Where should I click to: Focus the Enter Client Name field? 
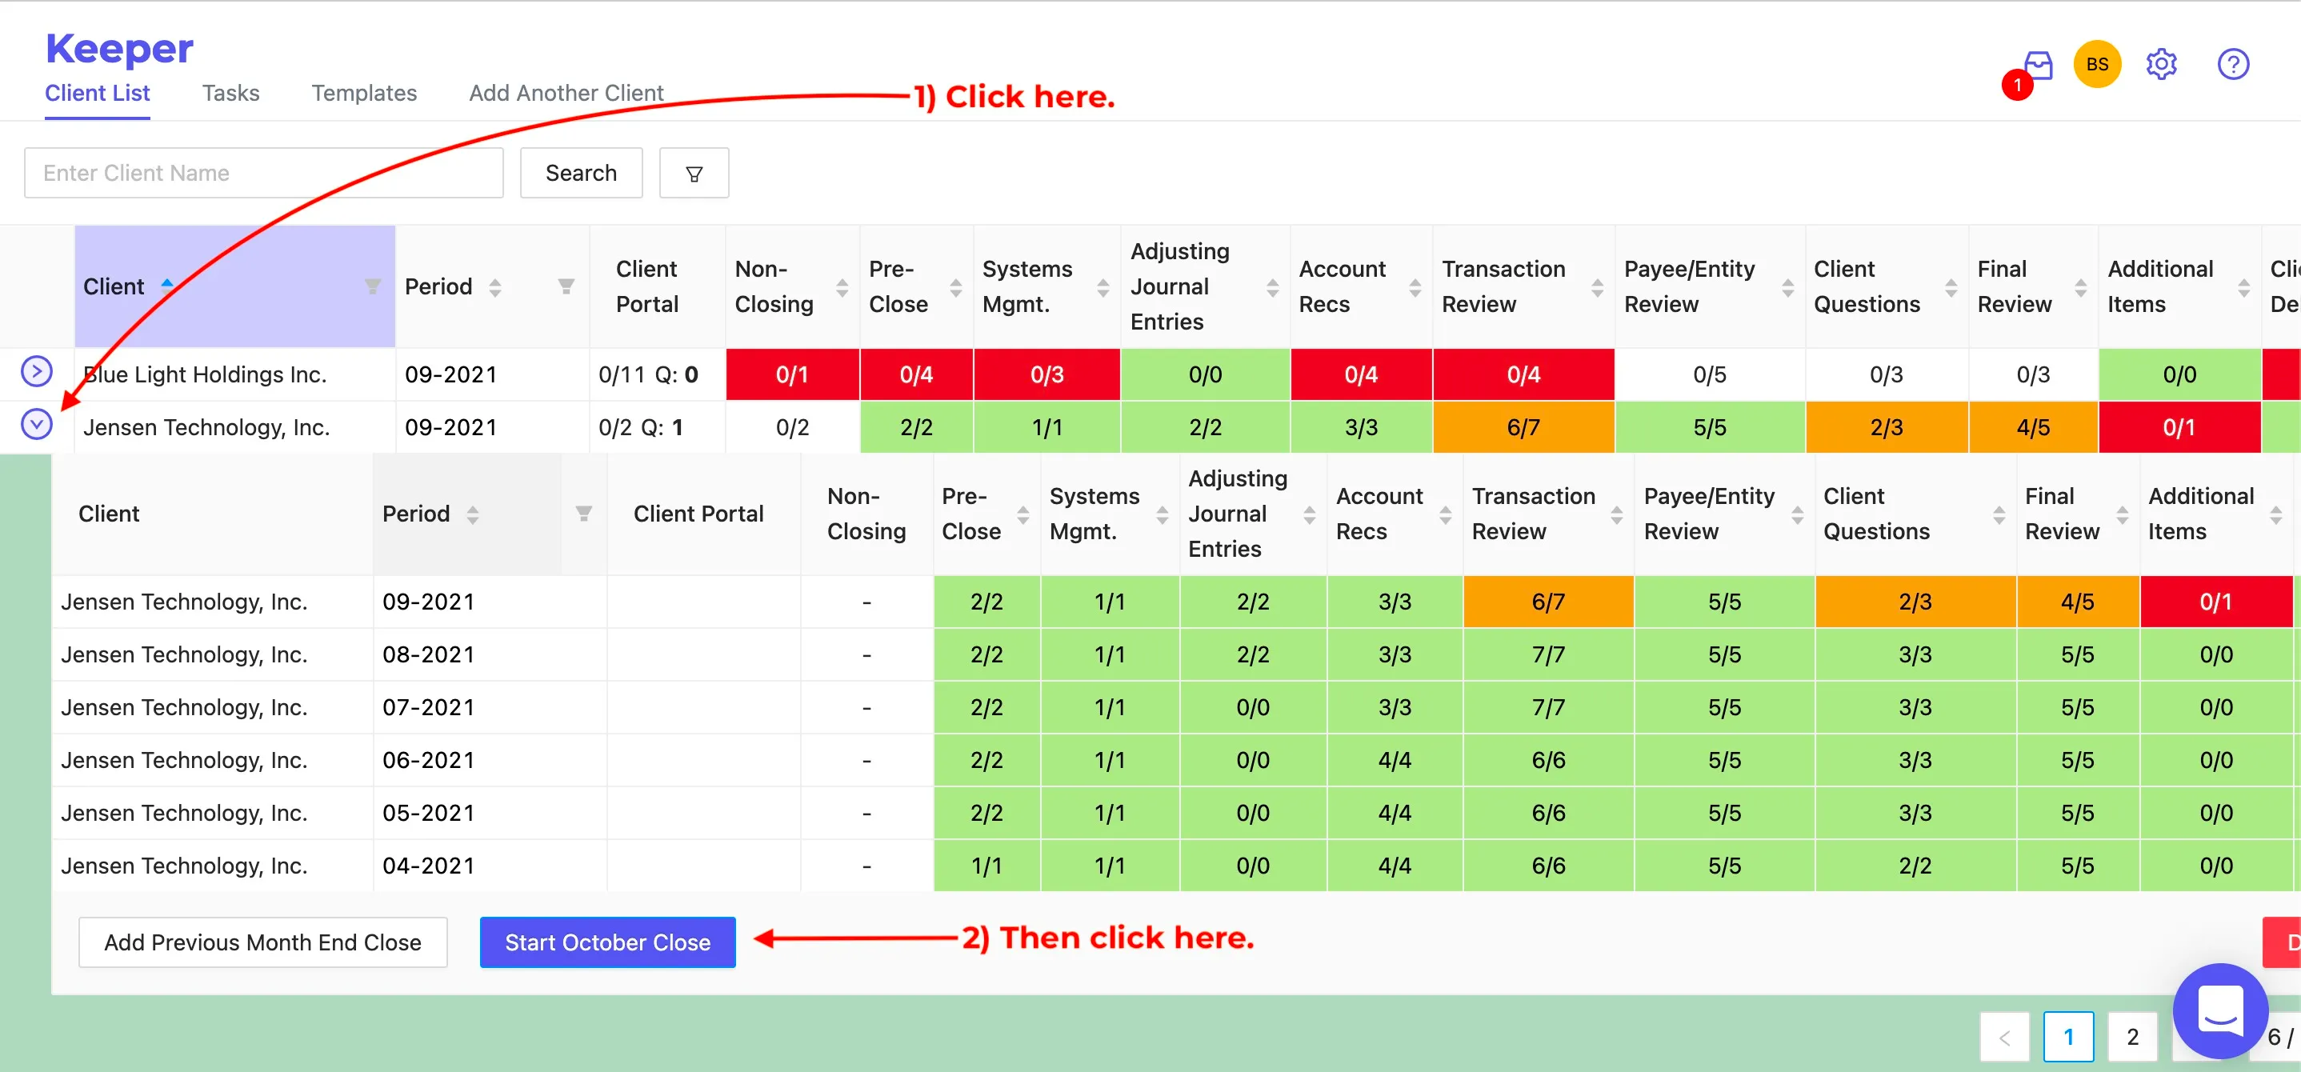(x=263, y=174)
